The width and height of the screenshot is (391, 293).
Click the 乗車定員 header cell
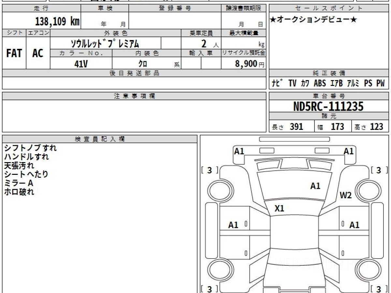tap(201, 33)
